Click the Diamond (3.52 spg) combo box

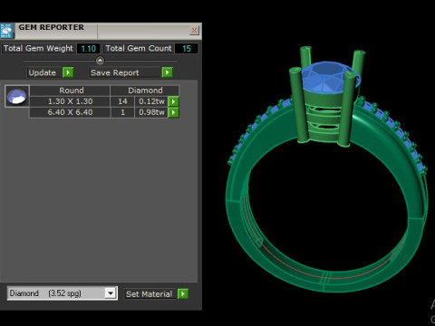click(63, 293)
